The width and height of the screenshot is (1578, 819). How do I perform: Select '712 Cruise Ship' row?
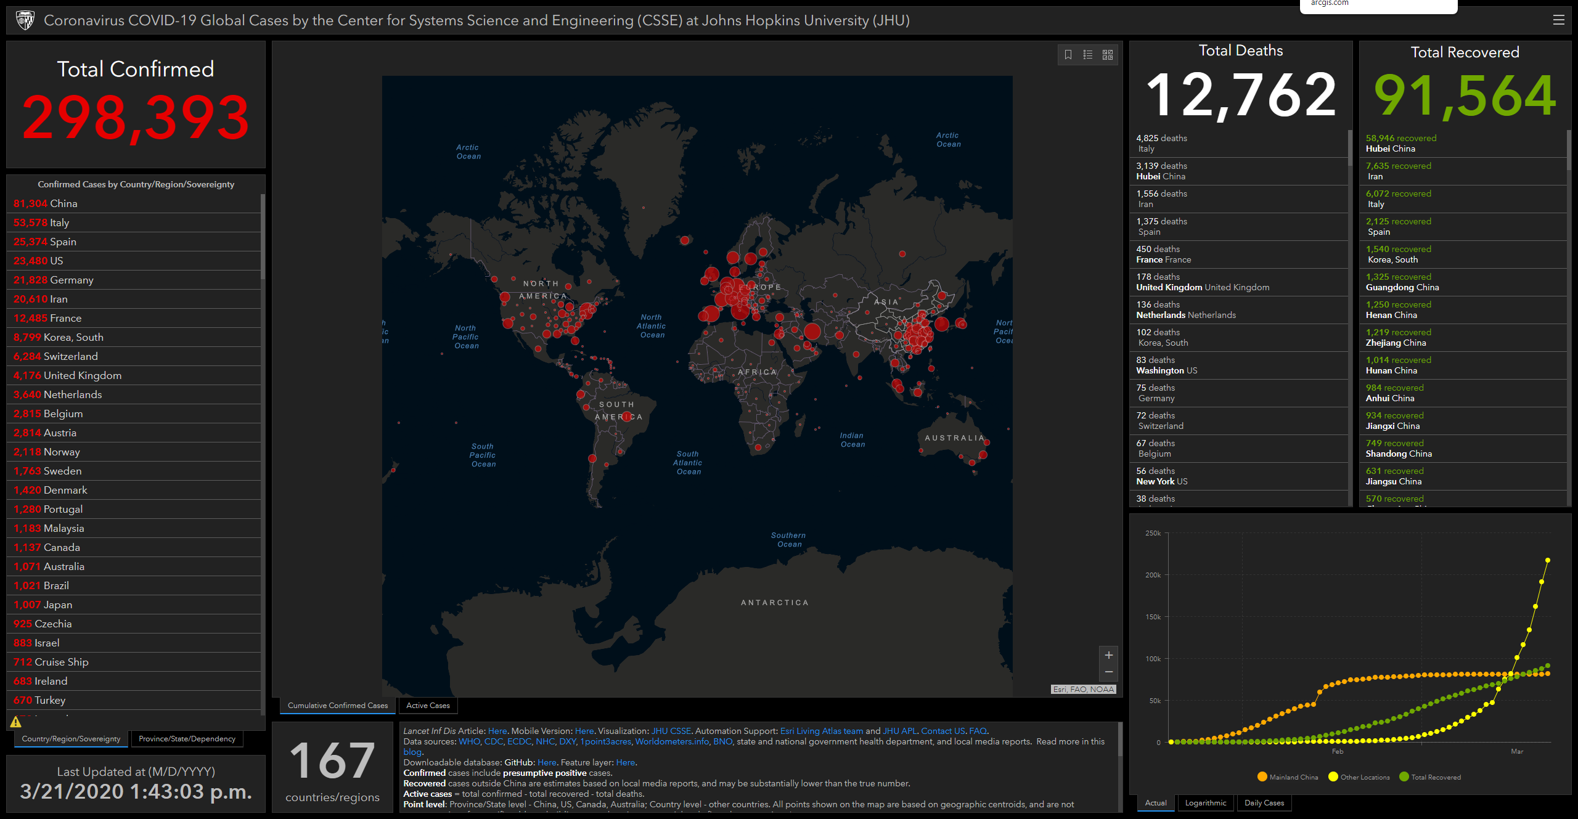(134, 662)
